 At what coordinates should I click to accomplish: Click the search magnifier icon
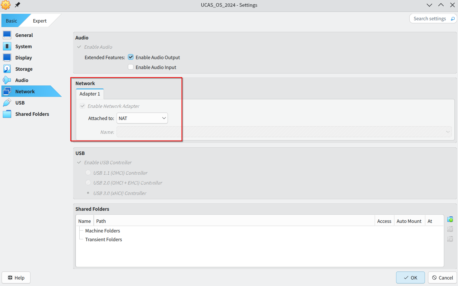(453, 19)
